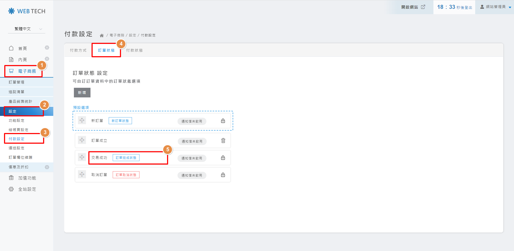Open 運送設定 in the sidebar

[x=17, y=148]
